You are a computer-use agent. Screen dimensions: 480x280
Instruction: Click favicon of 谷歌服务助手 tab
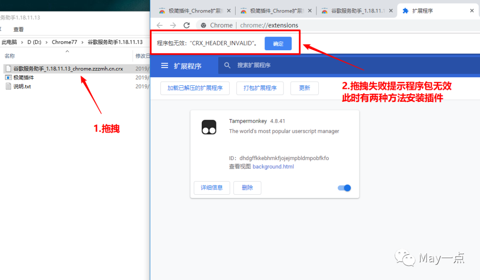(324, 11)
